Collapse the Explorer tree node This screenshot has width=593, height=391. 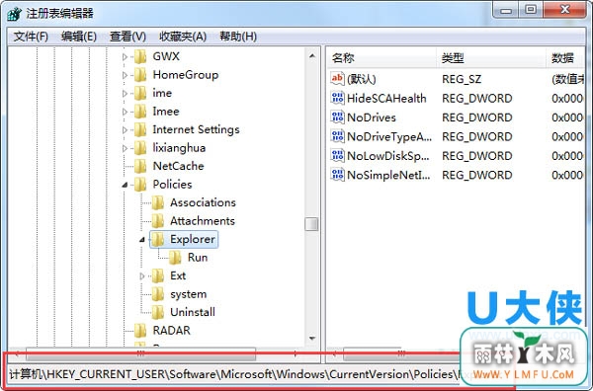point(142,240)
